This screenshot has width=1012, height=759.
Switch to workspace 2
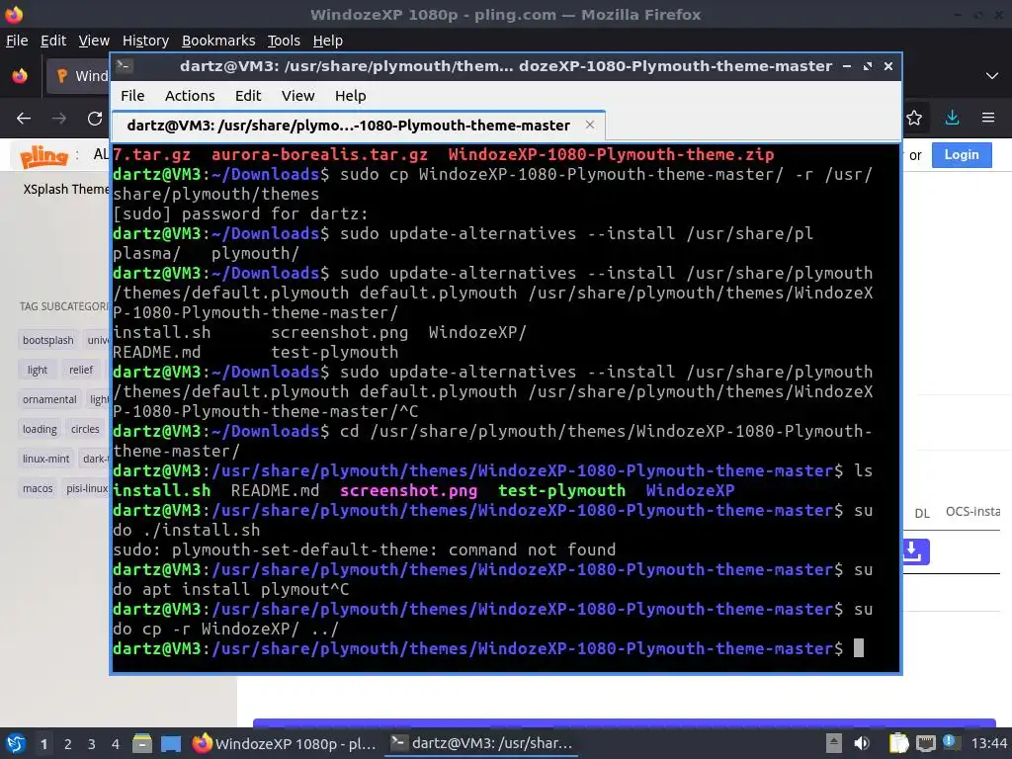67,744
